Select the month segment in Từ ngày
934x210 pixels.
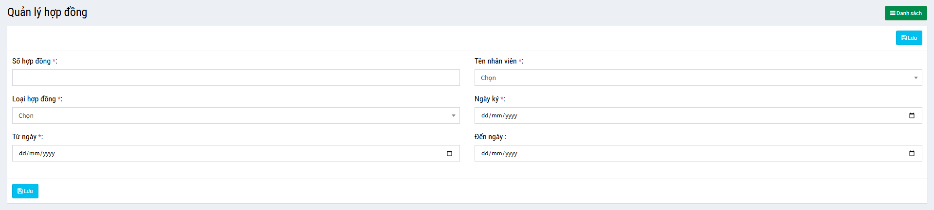pos(34,153)
